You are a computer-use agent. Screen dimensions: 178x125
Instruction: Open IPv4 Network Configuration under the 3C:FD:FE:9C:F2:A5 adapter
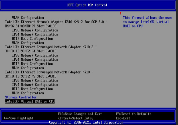coord(35,85)
